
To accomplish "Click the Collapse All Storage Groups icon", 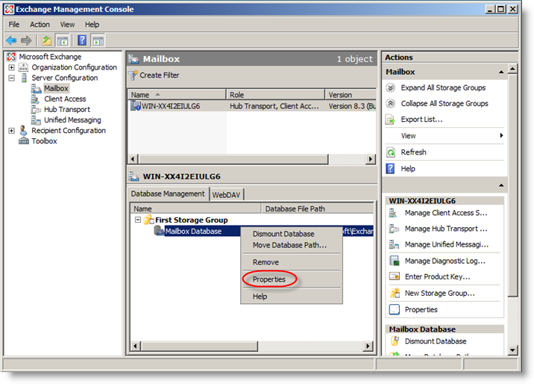I will (390, 103).
